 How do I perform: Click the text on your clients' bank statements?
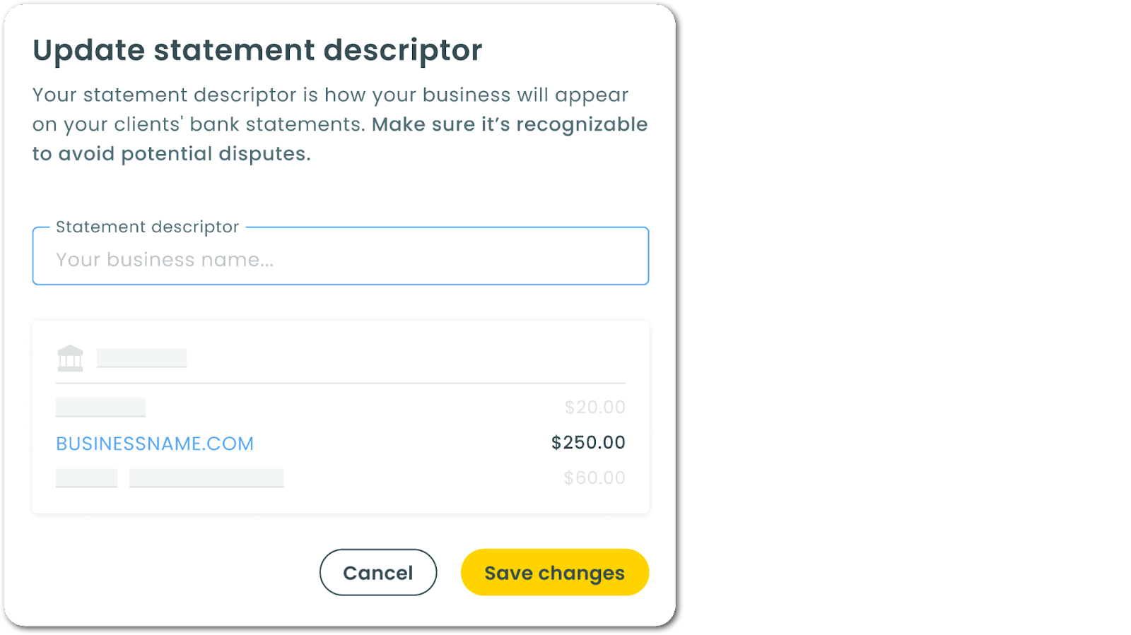point(199,124)
